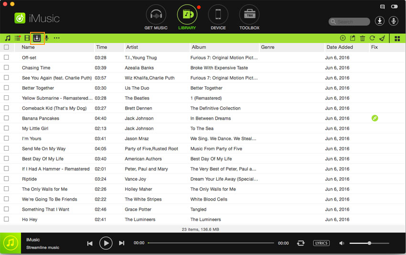Check the box for Better Together

coord(6,88)
